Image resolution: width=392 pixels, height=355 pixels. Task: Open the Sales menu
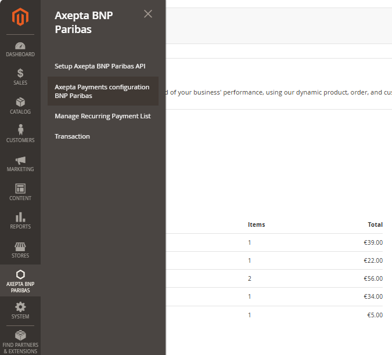point(20,77)
